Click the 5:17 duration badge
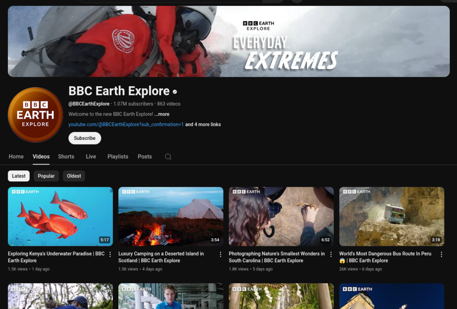This screenshot has height=309, width=457. [104, 240]
